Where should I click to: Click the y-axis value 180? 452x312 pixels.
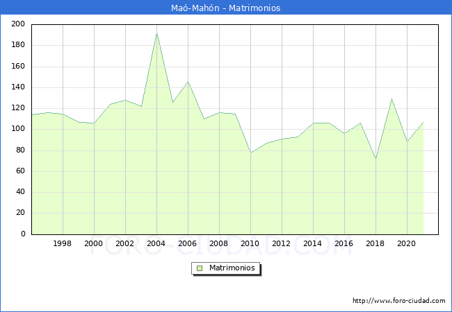(18, 45)
